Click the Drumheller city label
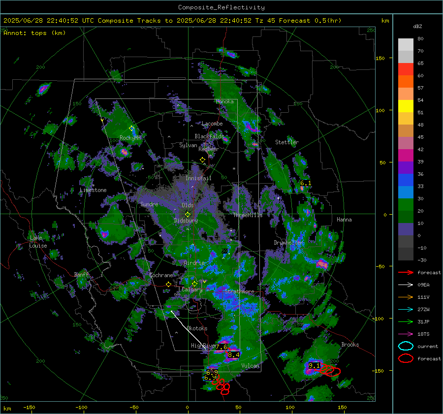This screenshot has width=443, height=414. 289,243
